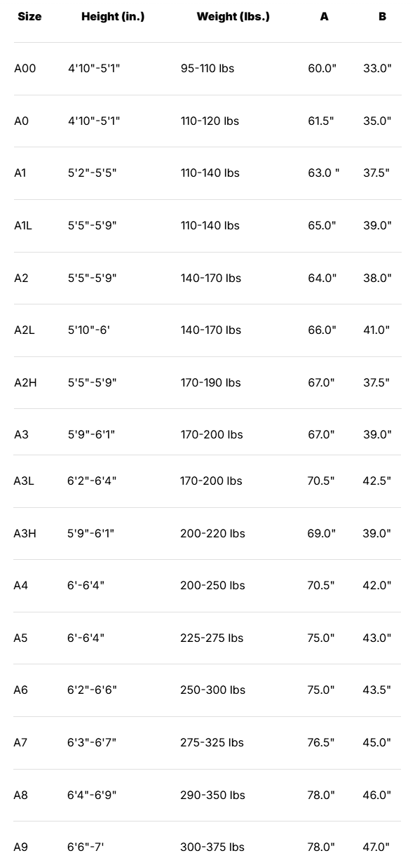Select the A0 size row label

point(22,121)
